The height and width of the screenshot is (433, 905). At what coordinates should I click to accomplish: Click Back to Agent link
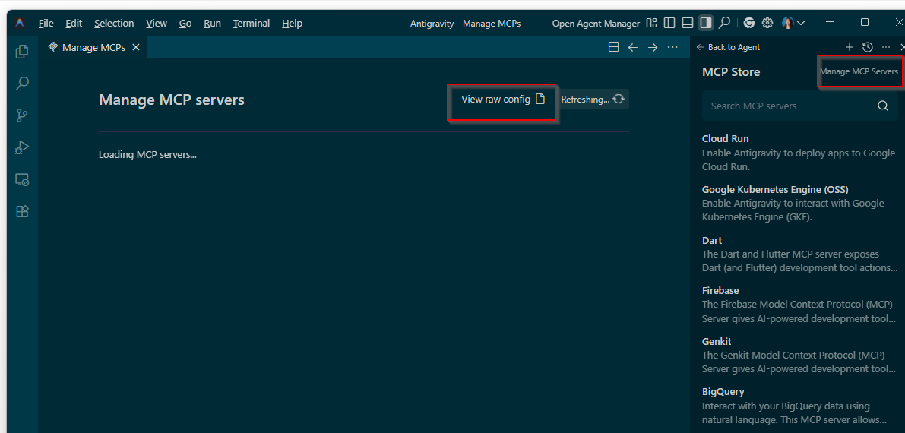pos(728,47)
